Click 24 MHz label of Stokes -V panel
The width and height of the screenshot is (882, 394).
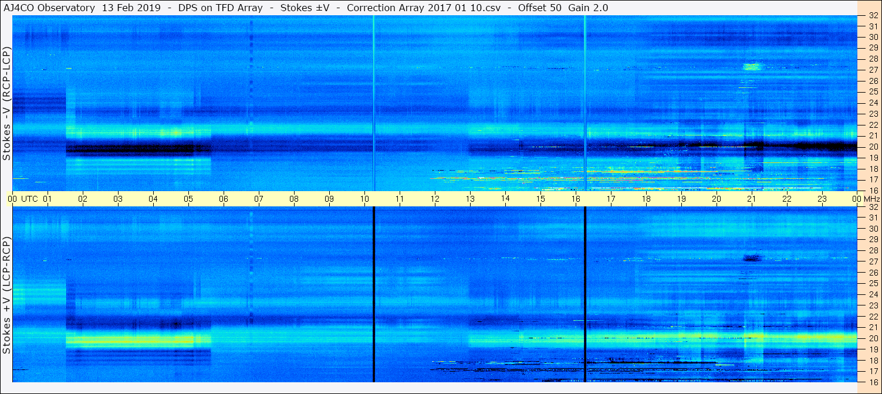click(x=873, y=103)
